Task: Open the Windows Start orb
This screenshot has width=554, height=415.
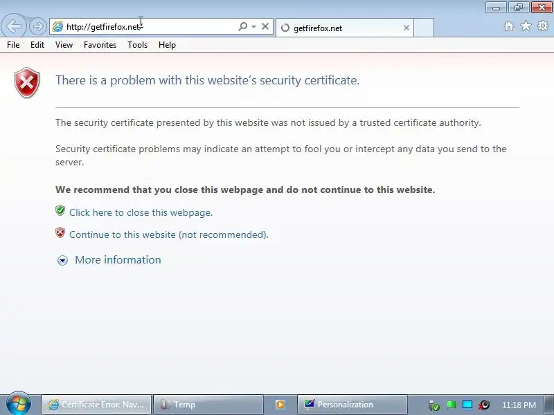Action: (x=19, y=404)
